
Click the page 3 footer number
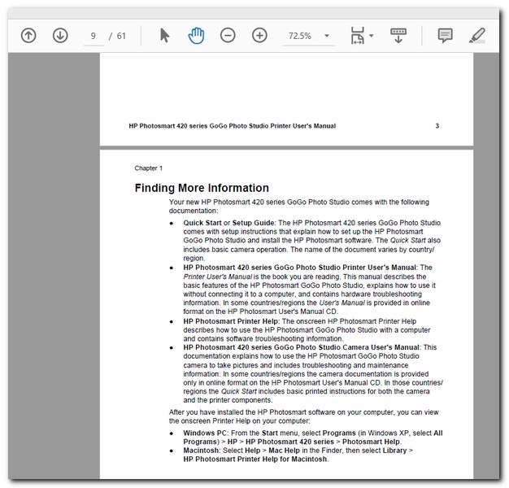[437, 126]
